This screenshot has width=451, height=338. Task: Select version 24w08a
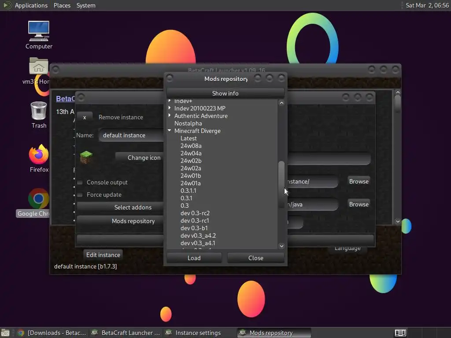(191, 146)
